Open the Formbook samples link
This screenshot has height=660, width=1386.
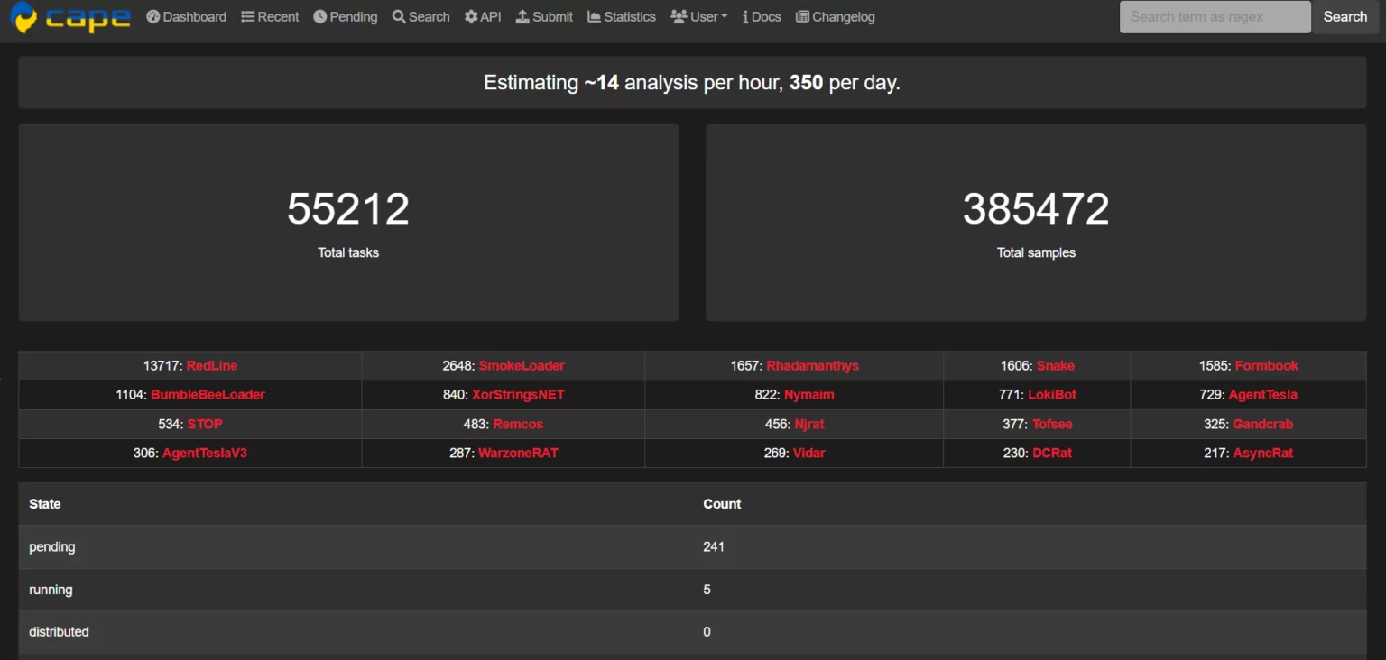point(1267,365)
